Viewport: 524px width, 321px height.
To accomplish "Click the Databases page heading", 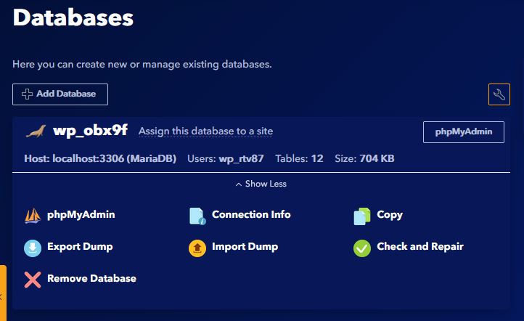I will [x=73, y=17].
